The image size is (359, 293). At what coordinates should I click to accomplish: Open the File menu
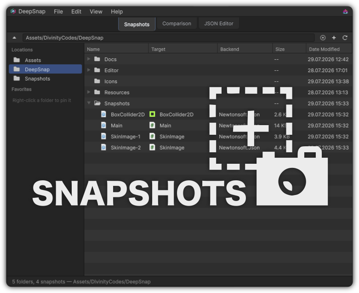58,11
